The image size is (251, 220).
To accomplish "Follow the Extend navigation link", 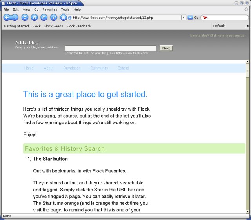I will pos(124,68).
